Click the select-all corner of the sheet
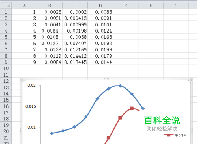 coord(6,5)
